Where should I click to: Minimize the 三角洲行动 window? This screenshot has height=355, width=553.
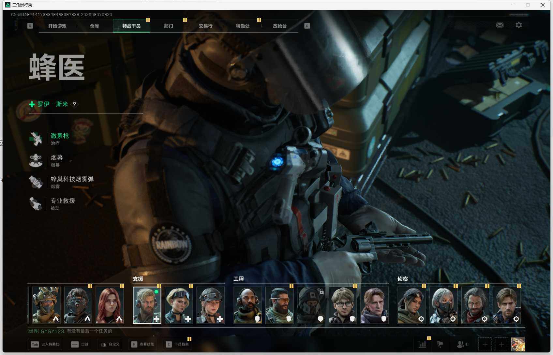click(513, 5)
